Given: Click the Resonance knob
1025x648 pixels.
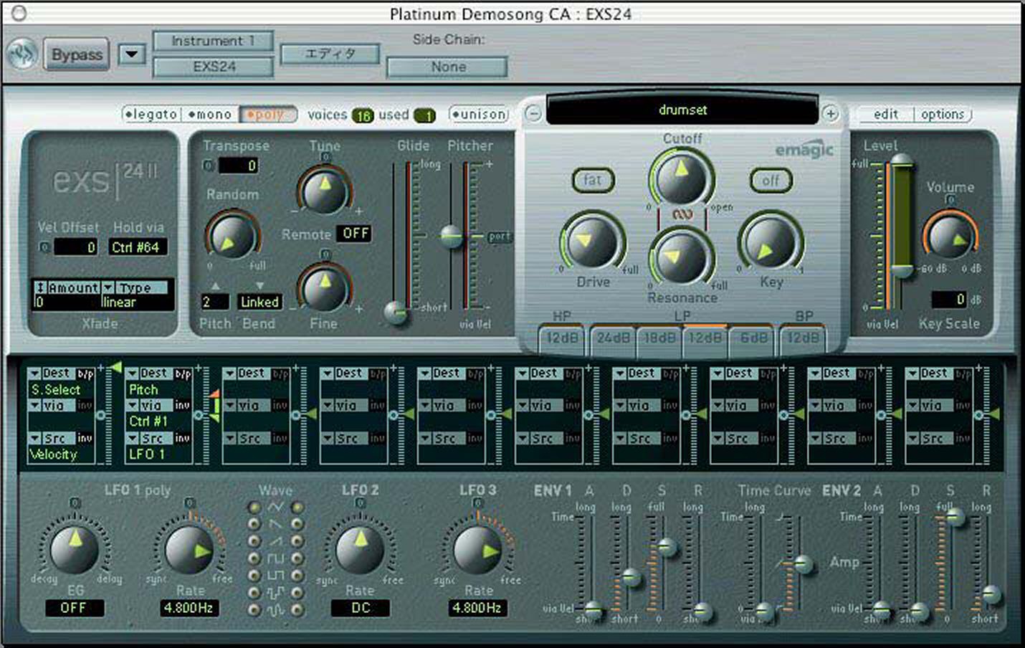Looking at the screenshot, I should point(681,257).
